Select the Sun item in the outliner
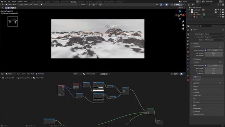Viewport: 225px width, 127px height. pyautogui.click(x=197, y=17)
